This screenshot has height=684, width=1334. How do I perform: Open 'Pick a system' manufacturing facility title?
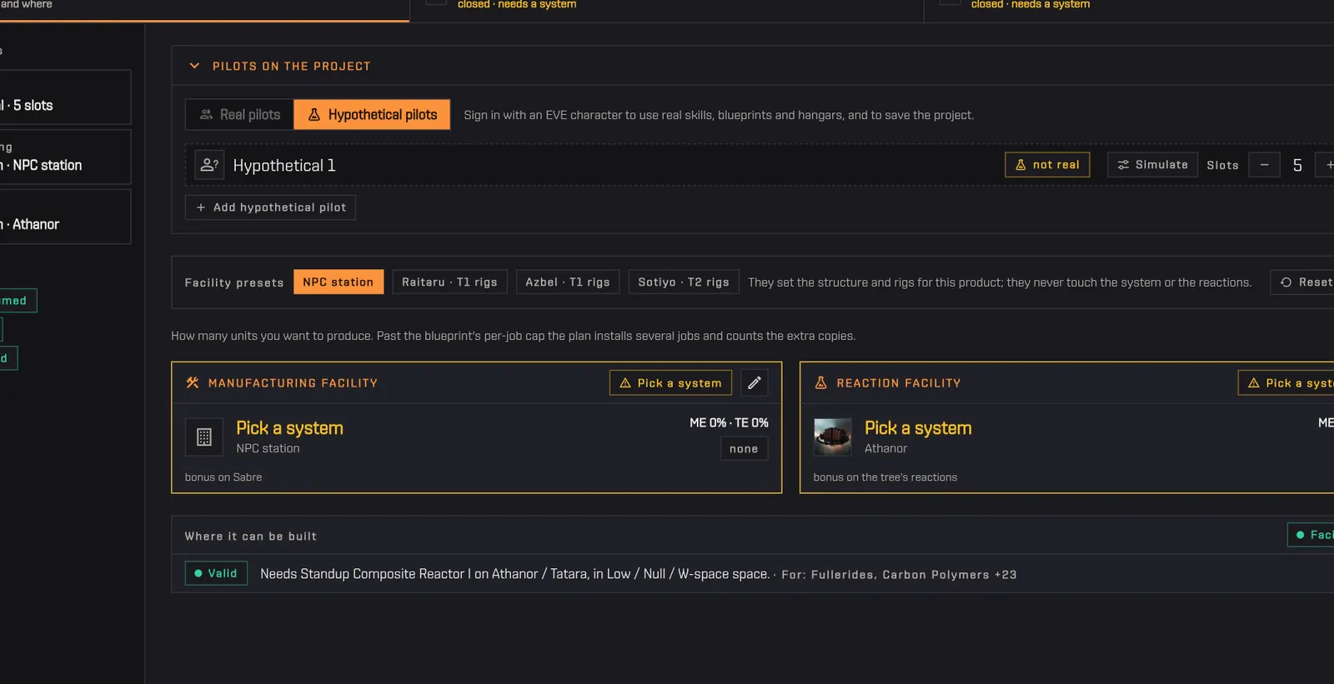289,428
